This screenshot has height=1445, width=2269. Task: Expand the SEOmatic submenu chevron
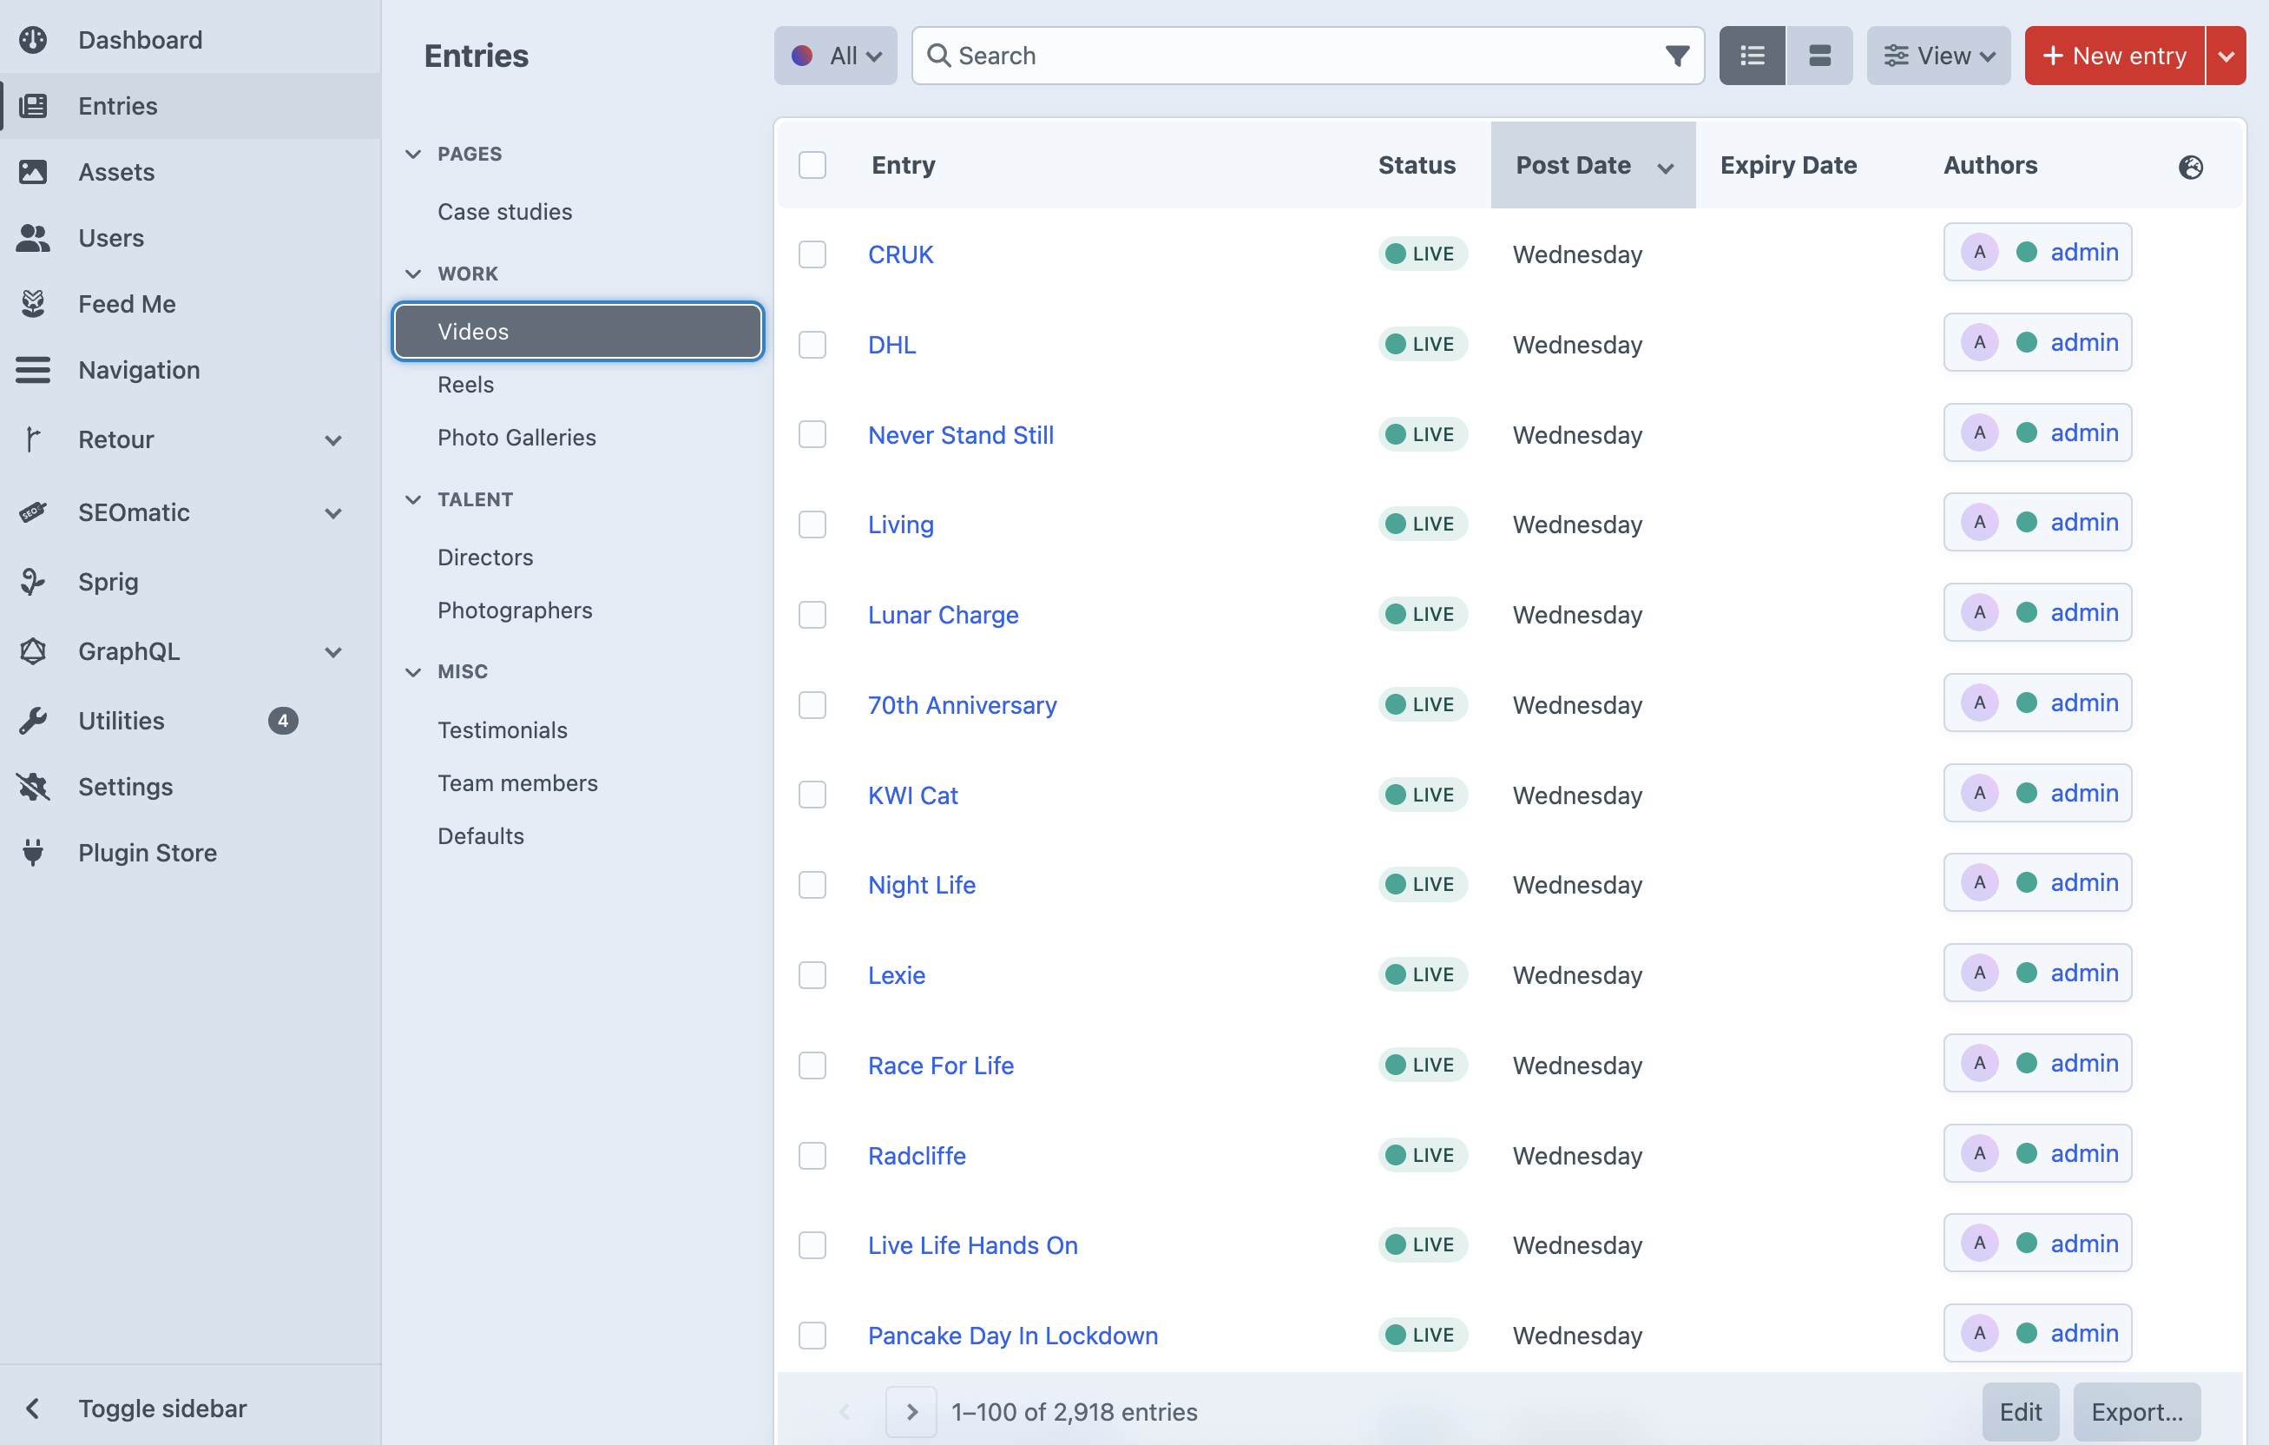[x=333, y=512]
